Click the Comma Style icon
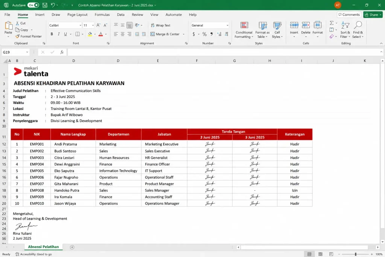The image size is (385, 257). coord(211,34)
